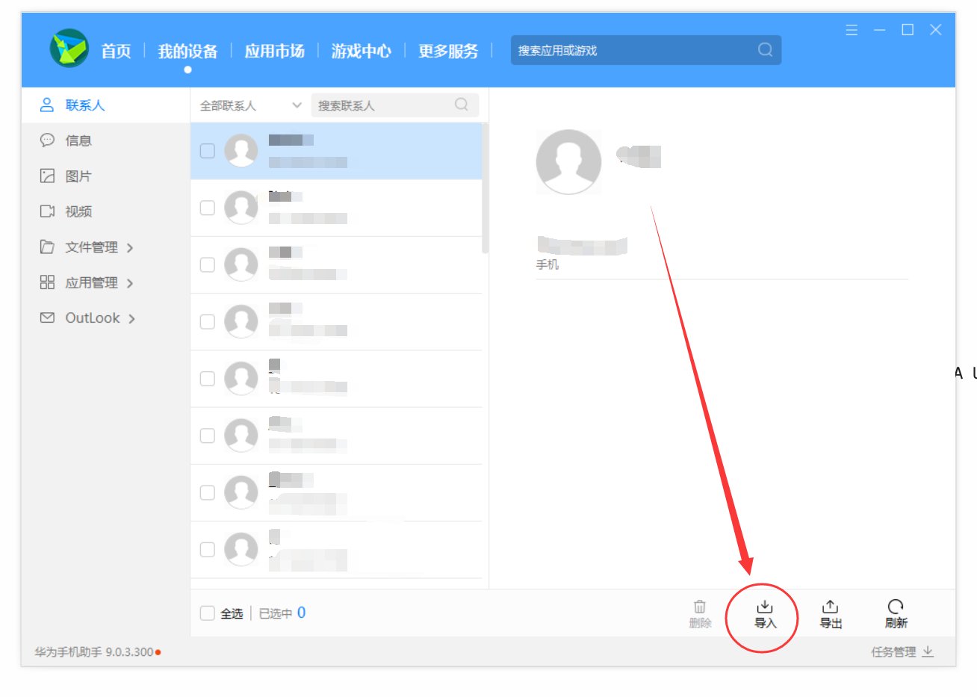Check the first contact's checkbox
Image resolution: width=977 pixels, height=697 pixels.
tap(207, 150)
